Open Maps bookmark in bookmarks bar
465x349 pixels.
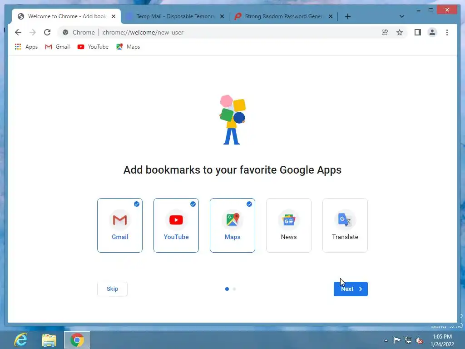click(128, 47)
